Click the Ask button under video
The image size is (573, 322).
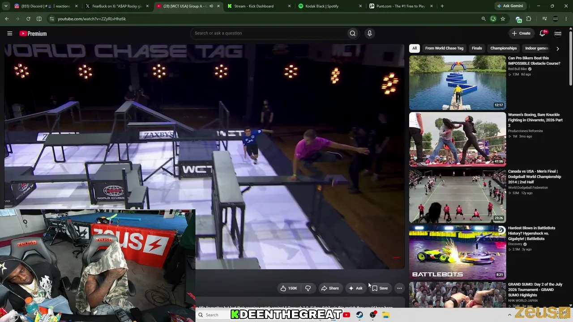(356, 288)
